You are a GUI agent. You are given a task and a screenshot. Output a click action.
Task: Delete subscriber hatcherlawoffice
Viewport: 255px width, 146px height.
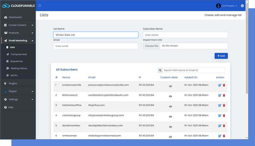[x=224, y=105]
